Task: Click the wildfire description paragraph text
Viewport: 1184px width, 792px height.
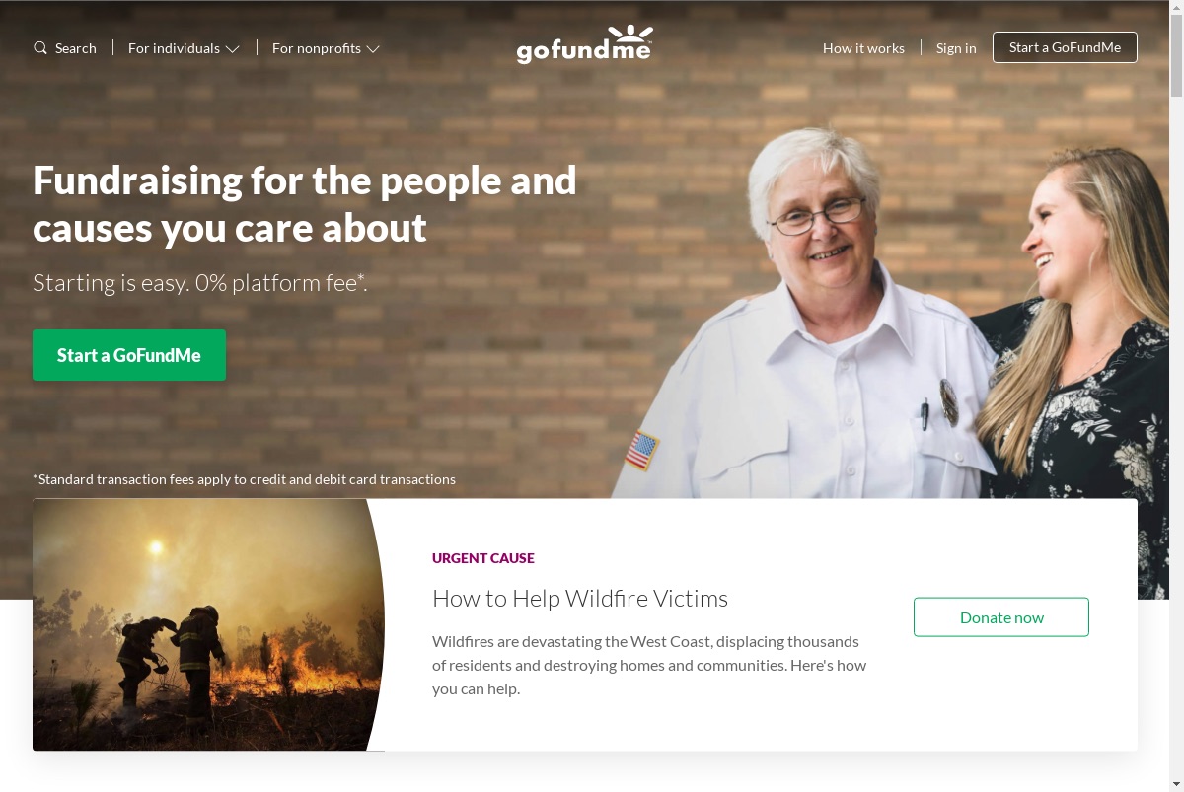Action: 649,665
